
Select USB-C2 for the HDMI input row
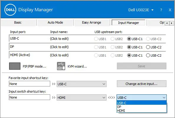[x=154, y=55]
